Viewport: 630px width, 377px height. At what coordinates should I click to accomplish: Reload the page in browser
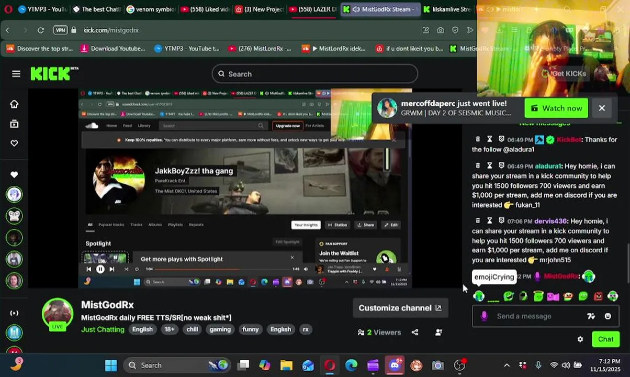[41, 30]
